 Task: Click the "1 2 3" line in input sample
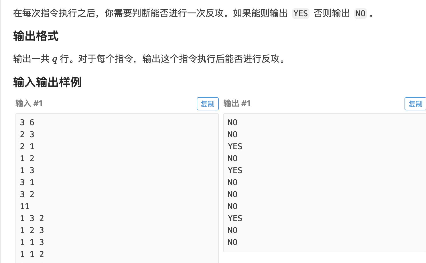(x=32, y=230)
